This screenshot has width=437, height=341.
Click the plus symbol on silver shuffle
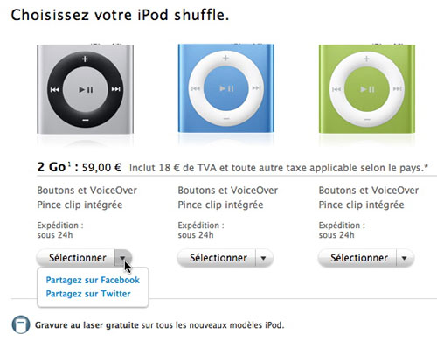coord(85,59)
